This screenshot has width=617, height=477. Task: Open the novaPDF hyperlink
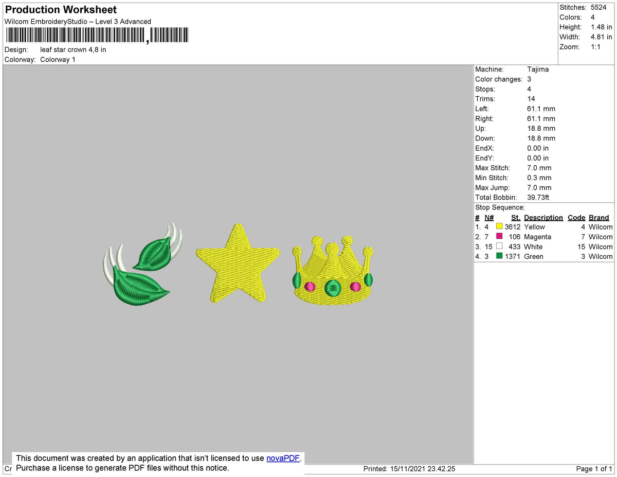282,458
